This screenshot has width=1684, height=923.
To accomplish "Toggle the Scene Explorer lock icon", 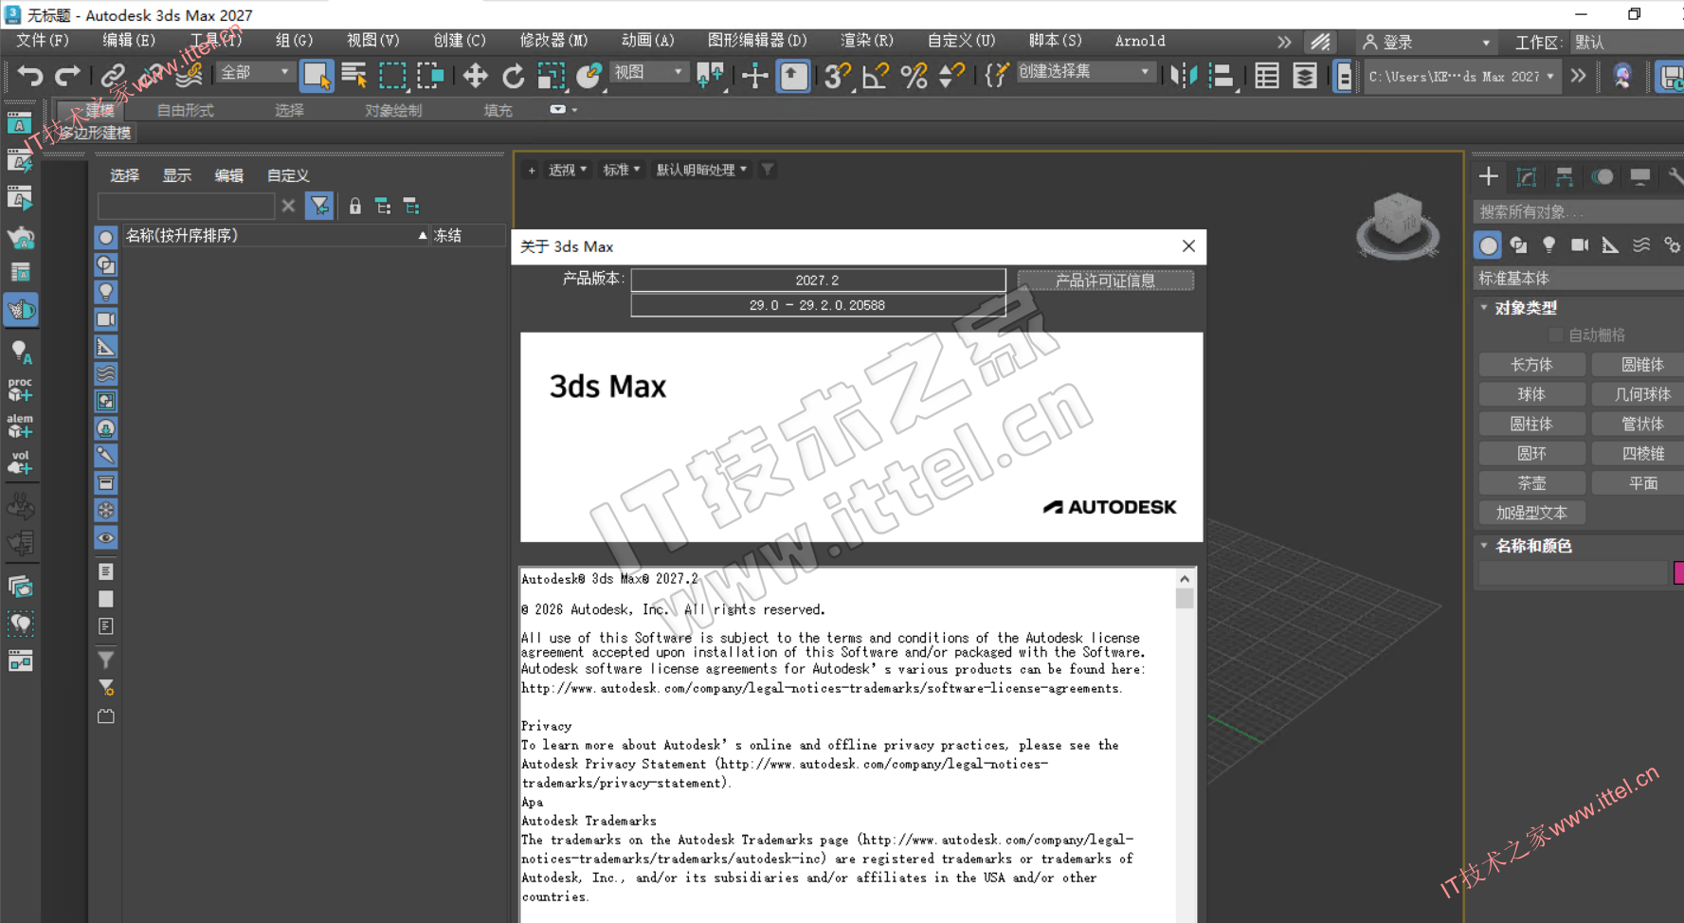I will point(354,206).
